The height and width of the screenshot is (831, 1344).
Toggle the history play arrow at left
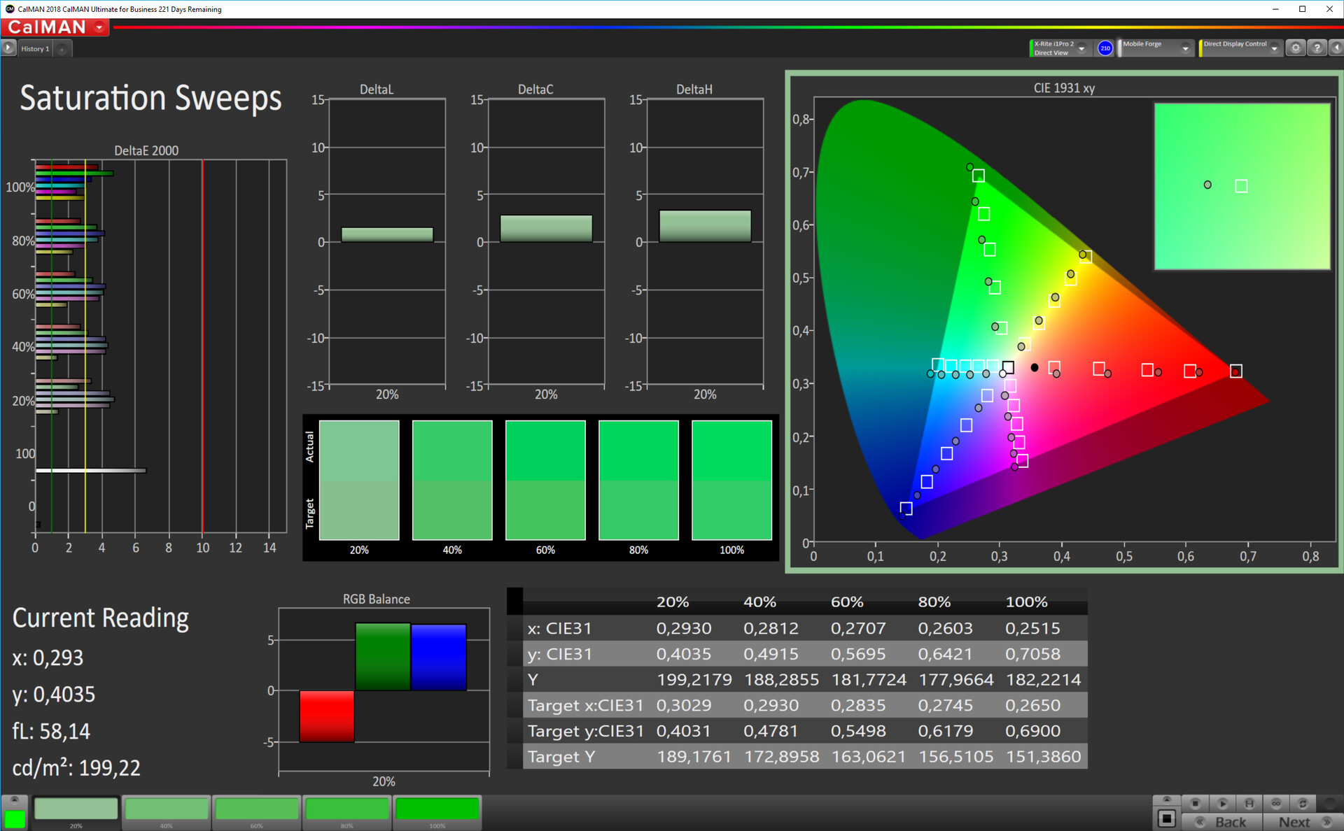click(x=8, y=48)
